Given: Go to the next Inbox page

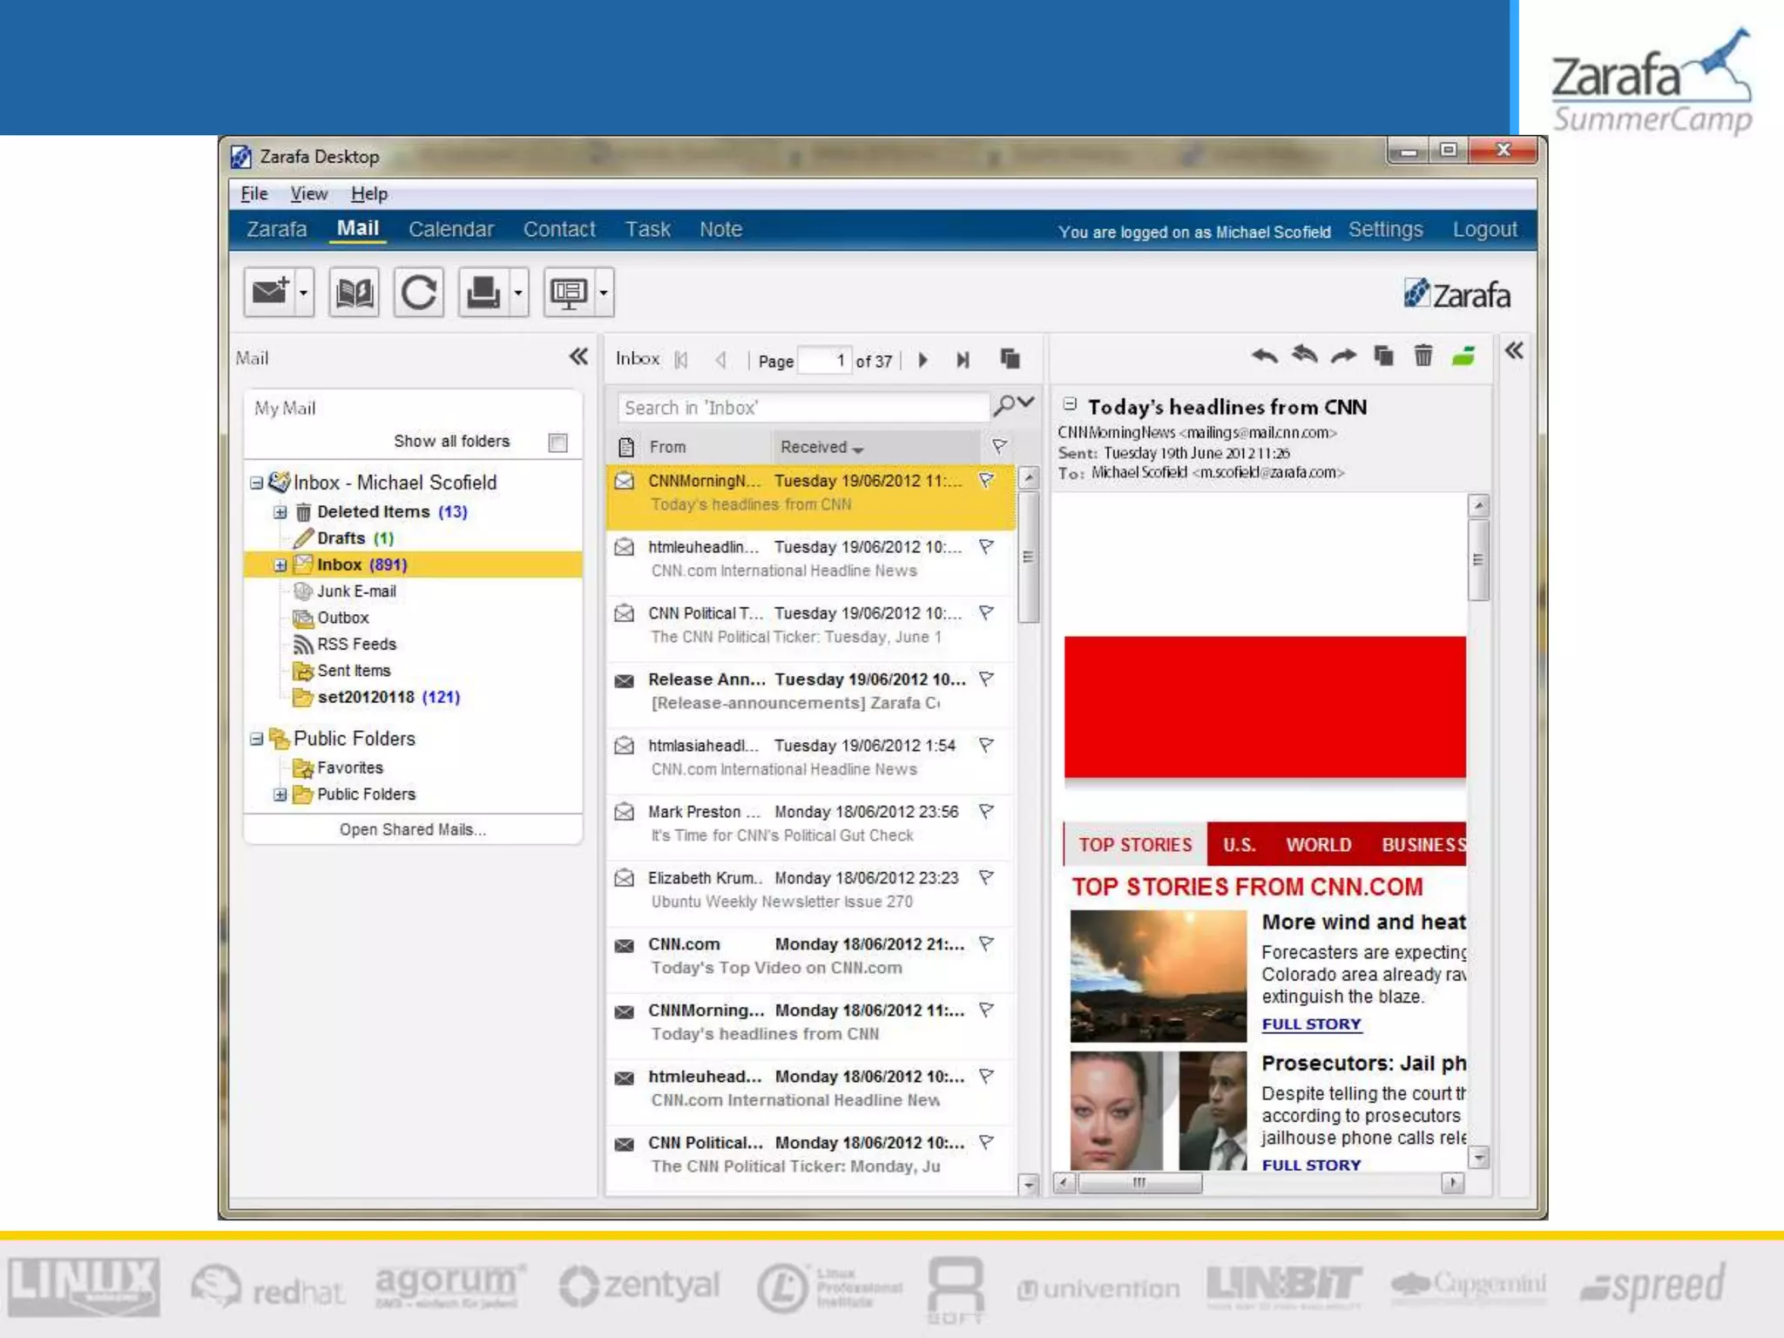Looking at the screenshot, I should [x=922, y=360].
